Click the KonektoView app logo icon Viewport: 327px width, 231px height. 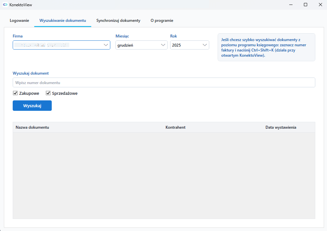click(x=5, y=5)
